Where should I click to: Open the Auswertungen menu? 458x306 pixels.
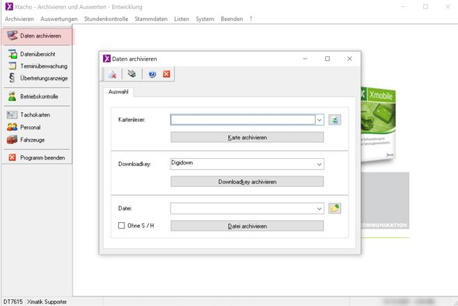tap(59, 19)
